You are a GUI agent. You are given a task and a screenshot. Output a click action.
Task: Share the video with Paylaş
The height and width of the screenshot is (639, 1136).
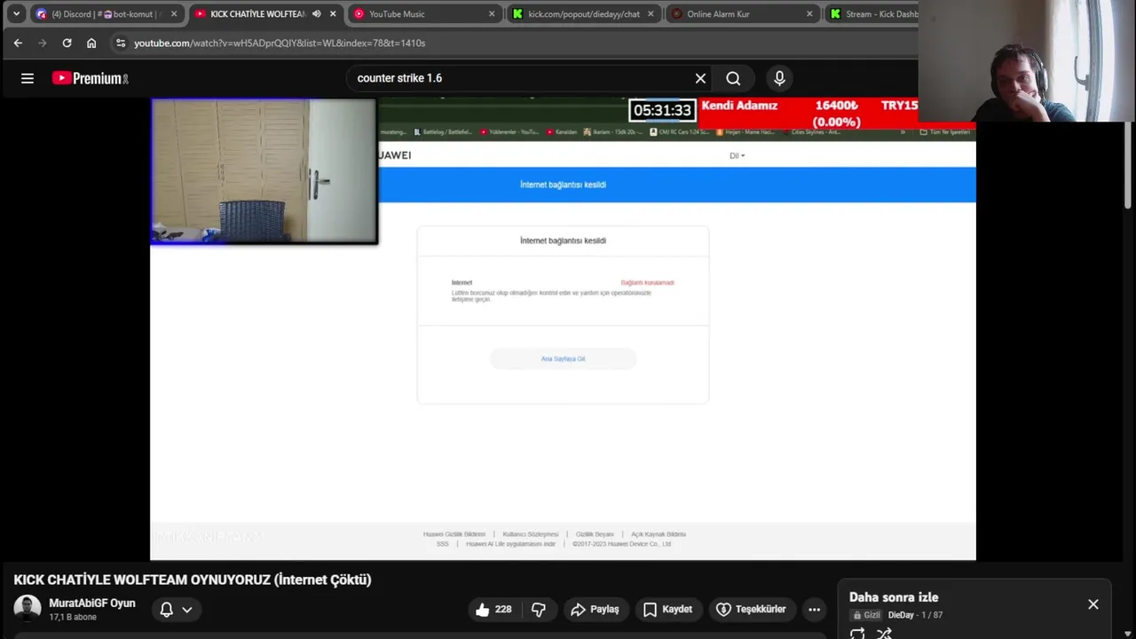[595, 610]
